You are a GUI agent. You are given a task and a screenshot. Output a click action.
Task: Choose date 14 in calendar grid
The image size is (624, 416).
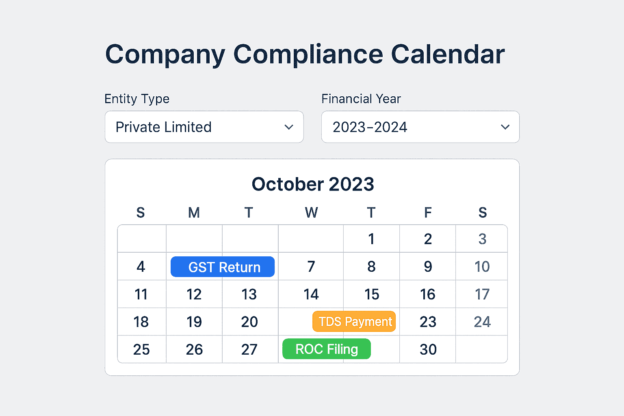[x=311, y=294]
